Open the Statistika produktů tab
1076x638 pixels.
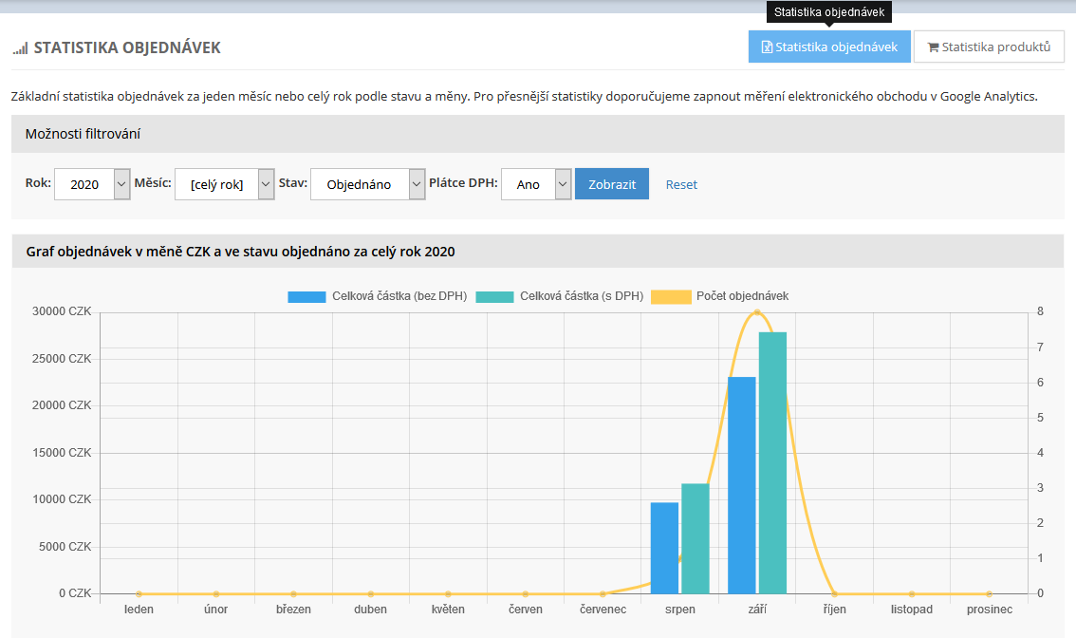[988, 47]
